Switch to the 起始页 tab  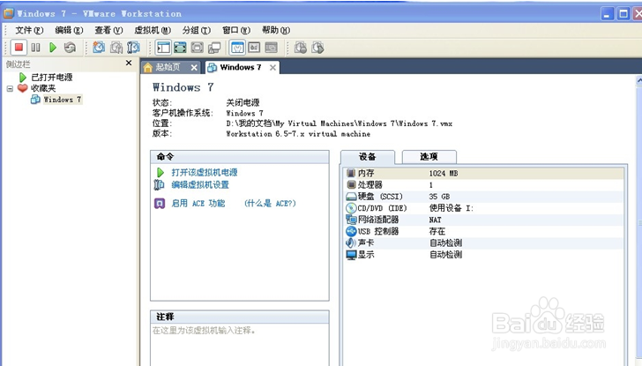coord(167,67)
